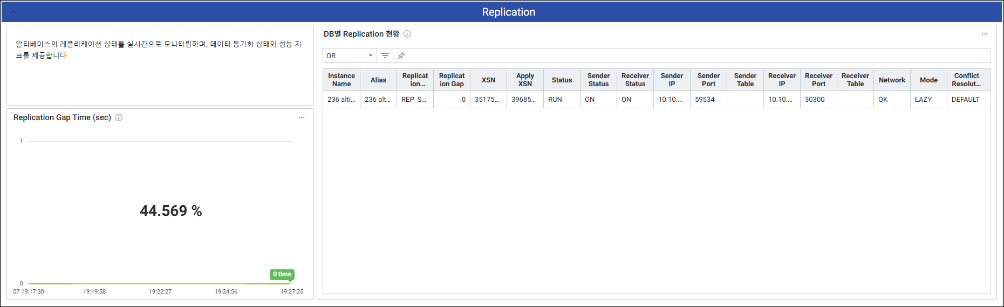Sort by Network column header
Screen dimensions: 1004x307
coord(892,80)
